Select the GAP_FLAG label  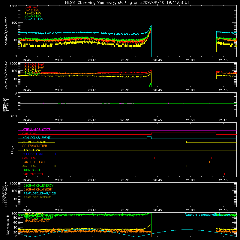click(29, 133)
